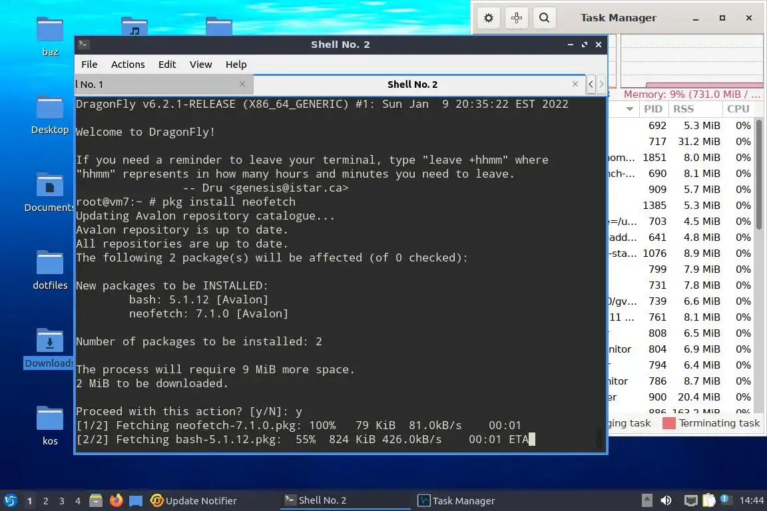
Task: Click the removable media eject tray icon
Action: coord(646,500)
